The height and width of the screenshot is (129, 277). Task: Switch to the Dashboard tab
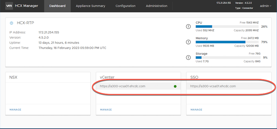point(57,6)
